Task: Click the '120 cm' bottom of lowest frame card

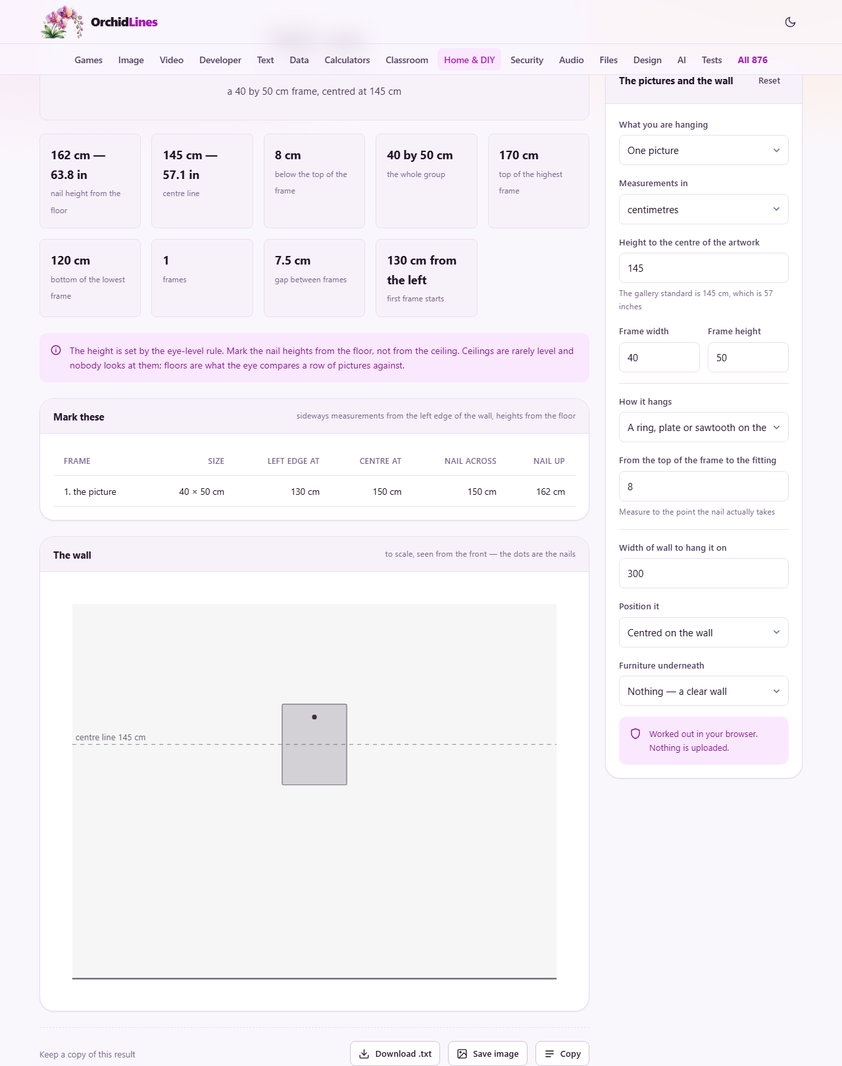Action: click(90, 278)
